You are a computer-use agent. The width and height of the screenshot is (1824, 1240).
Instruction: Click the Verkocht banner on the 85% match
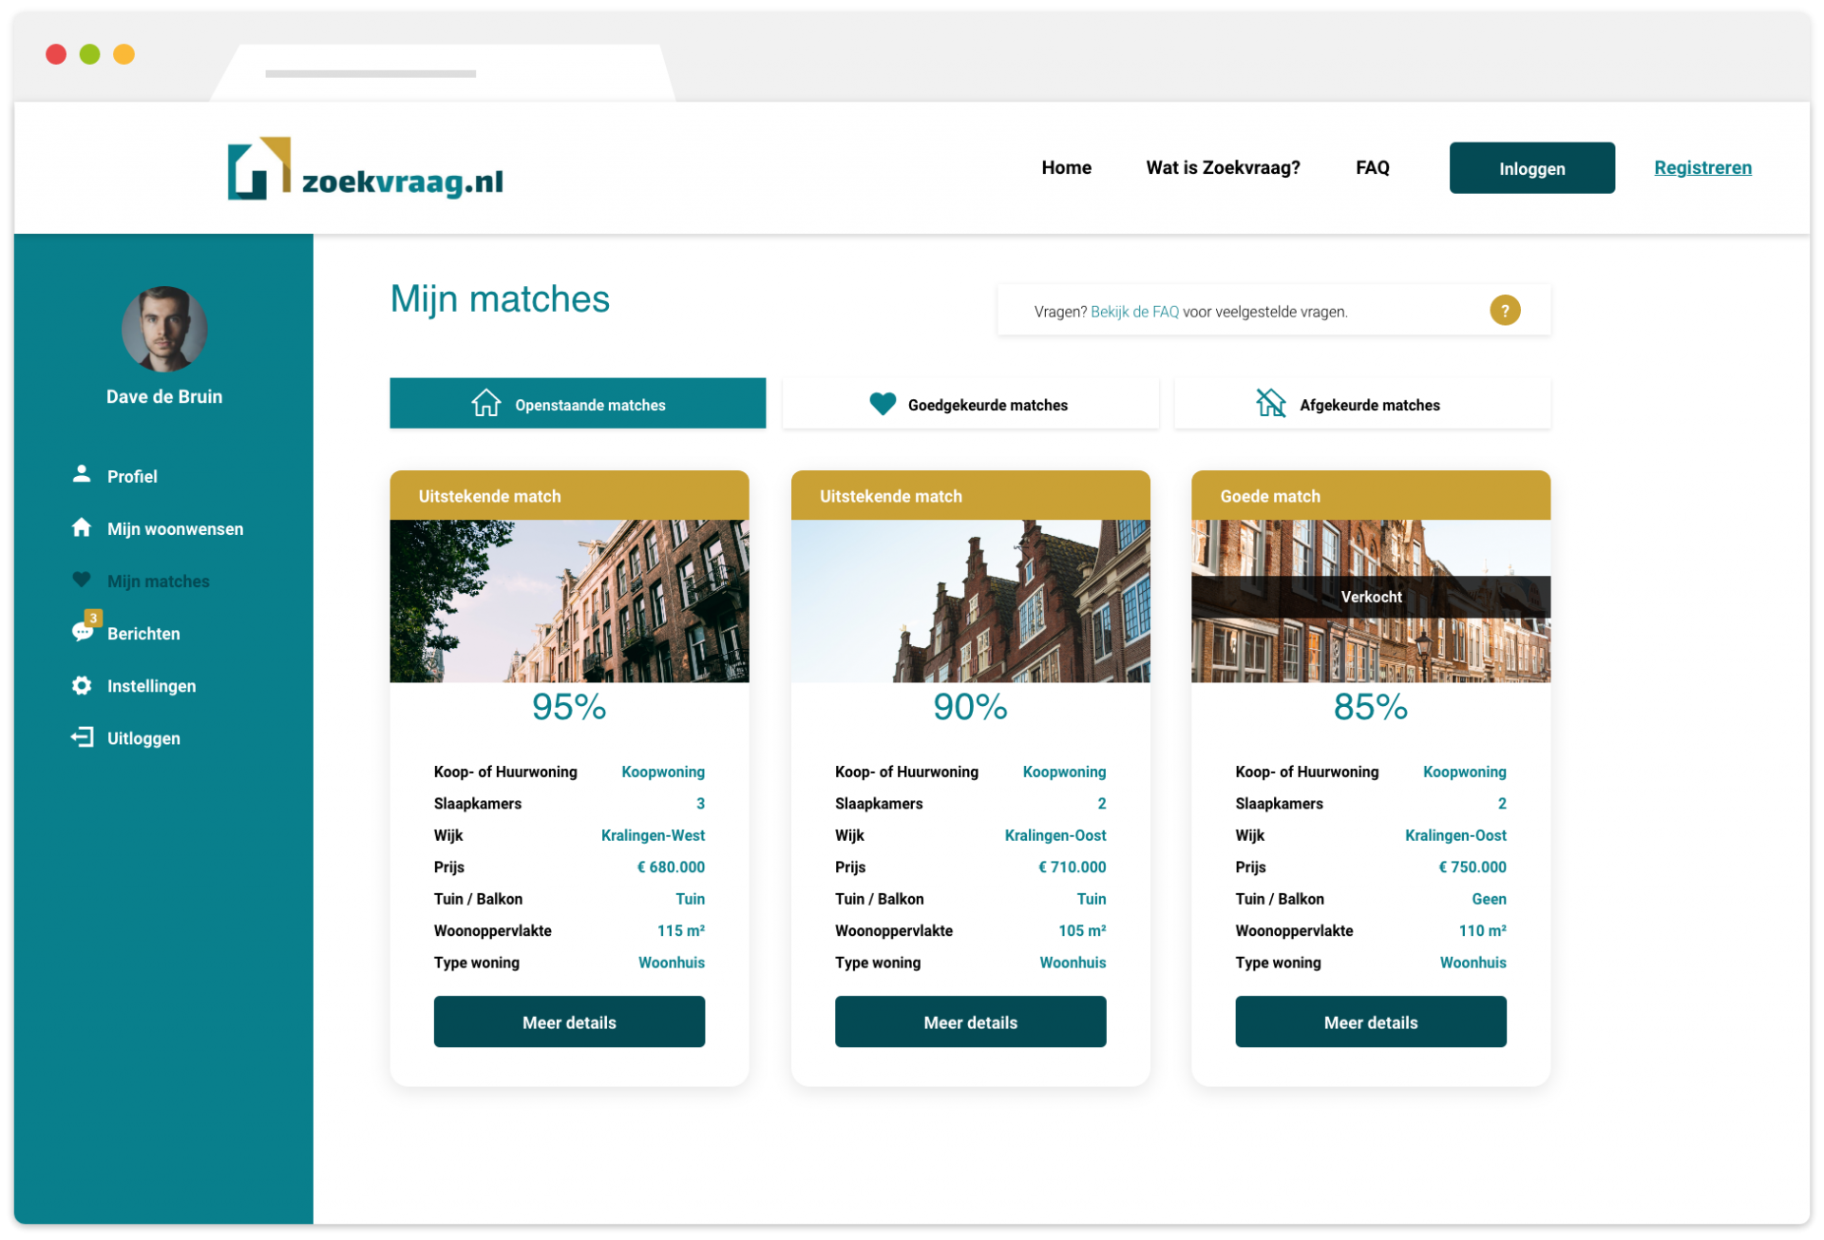1371,597
